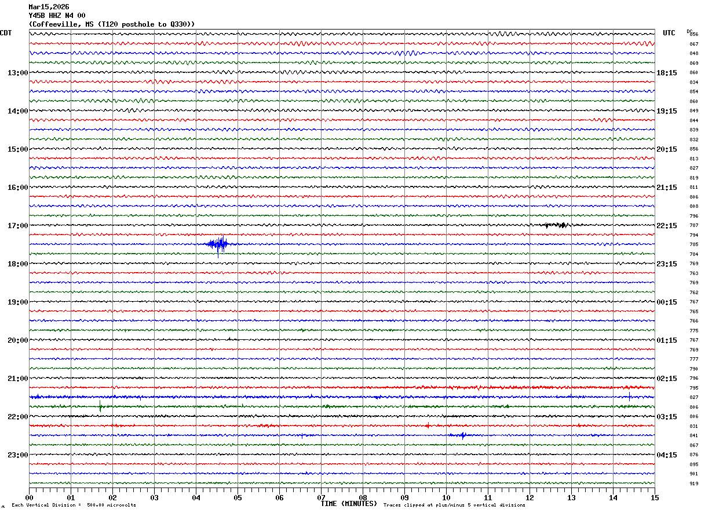Click the TIME (MINUTES) axis title

(349, 504)
